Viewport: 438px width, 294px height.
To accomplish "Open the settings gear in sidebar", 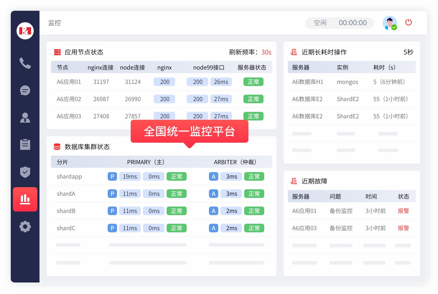I will coord(25,227).
